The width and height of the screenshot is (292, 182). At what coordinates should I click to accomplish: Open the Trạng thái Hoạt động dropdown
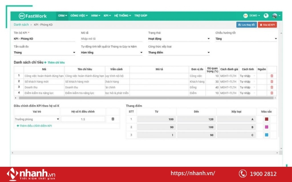tap(179, 38)
